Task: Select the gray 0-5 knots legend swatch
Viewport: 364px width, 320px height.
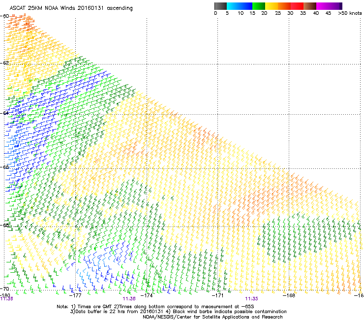Action: point(220,6)
